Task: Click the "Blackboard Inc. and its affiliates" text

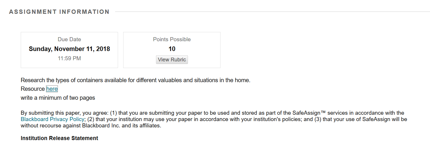Action: pos(121,126)
